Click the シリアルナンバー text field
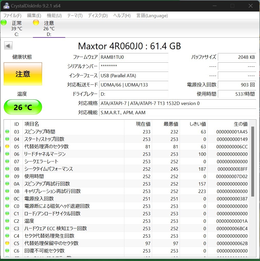 [x=134, y=66]
